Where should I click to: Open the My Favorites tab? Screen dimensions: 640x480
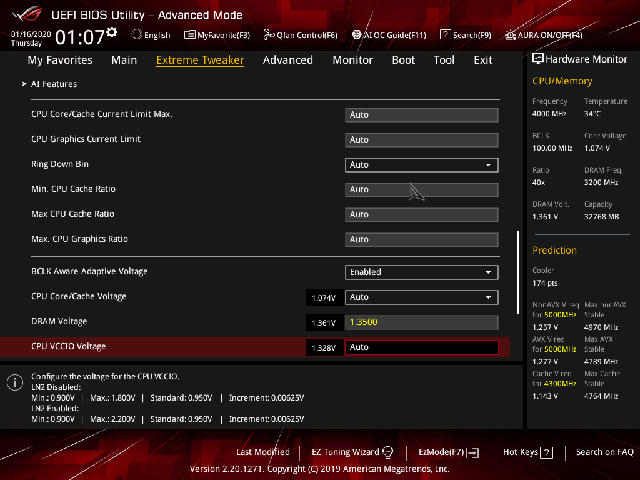(x=60, y=60)
